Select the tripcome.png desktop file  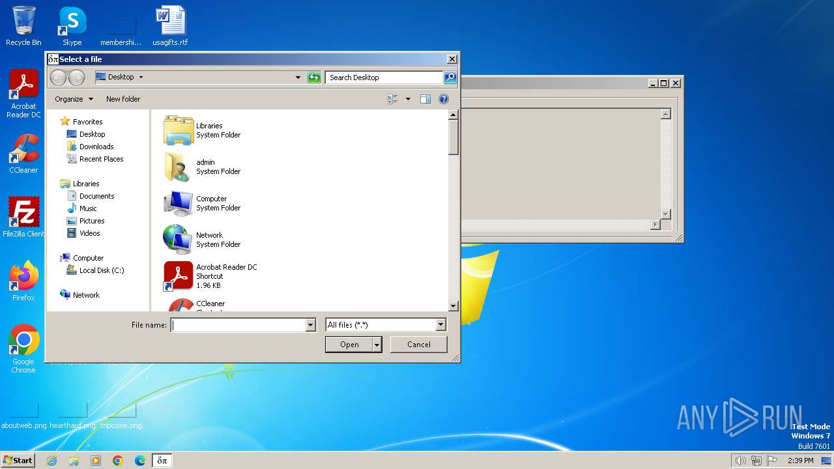point(121,416)
